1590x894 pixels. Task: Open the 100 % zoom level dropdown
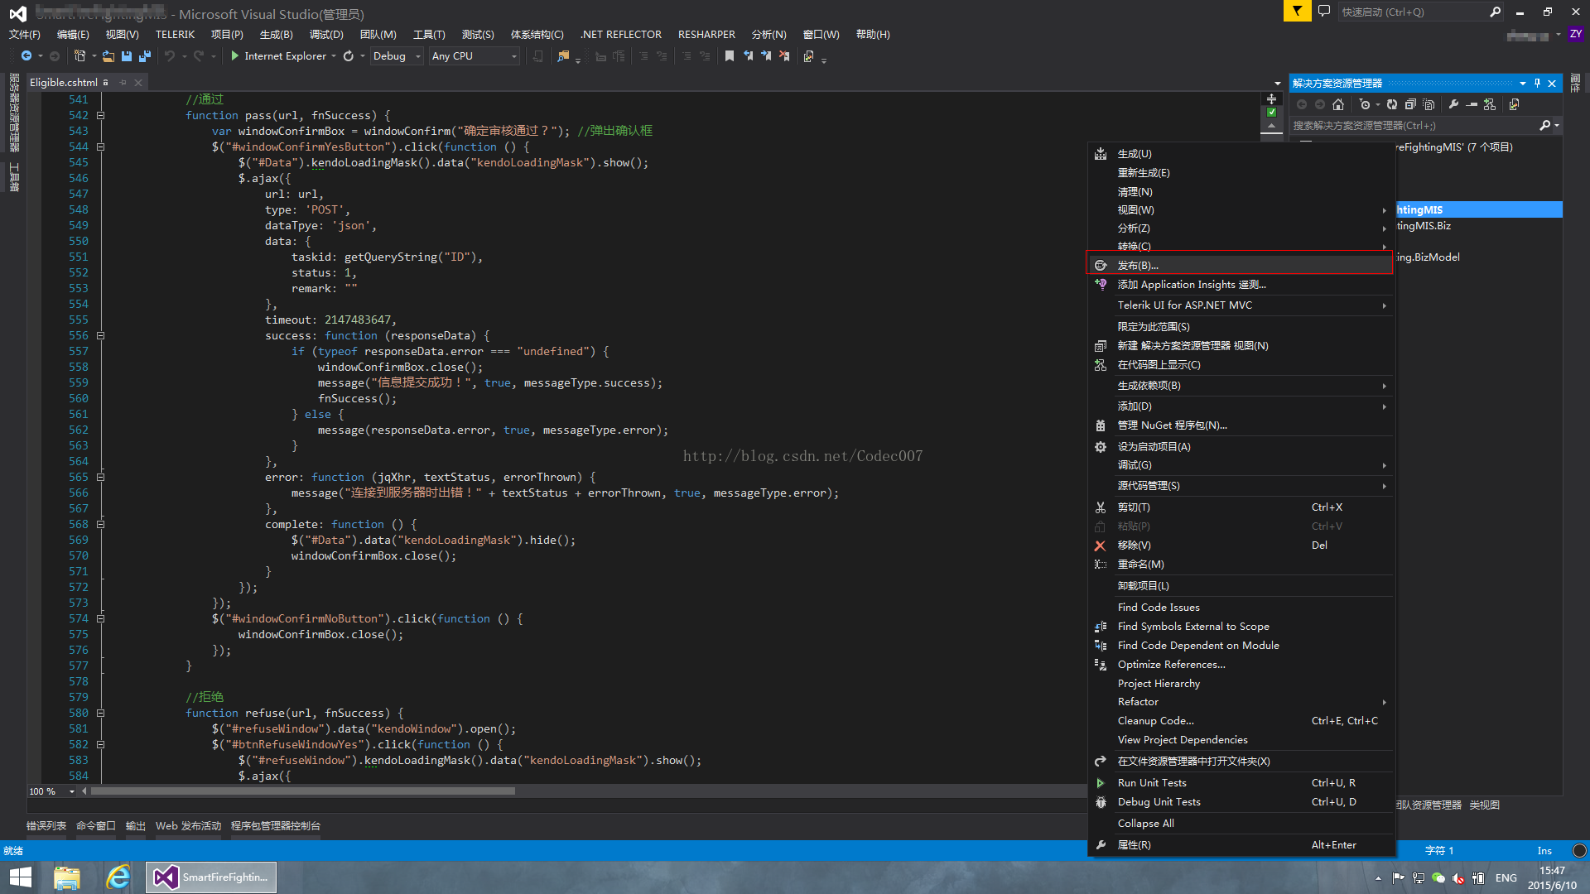pyautogui.click(x=71, y=791)
